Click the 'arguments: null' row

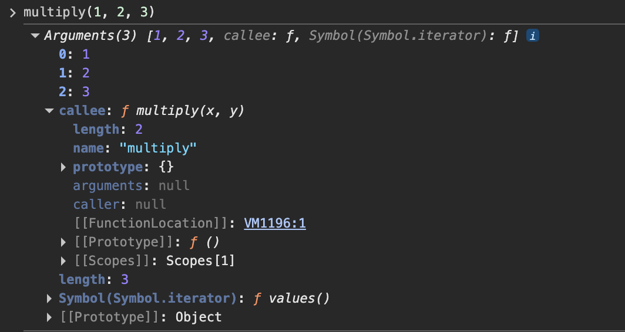131,186
